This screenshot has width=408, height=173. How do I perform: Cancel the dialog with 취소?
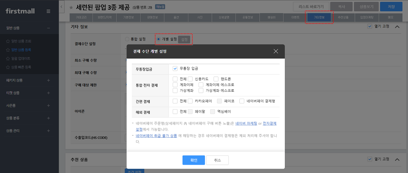(217, 160)
